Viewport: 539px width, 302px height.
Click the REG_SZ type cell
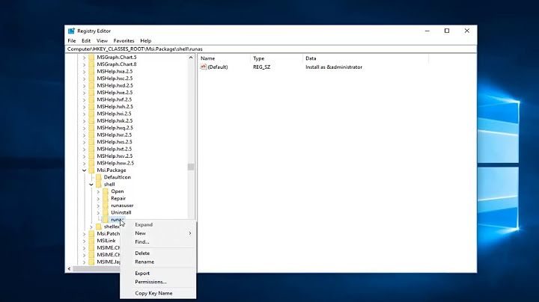[x=261, y=67]
